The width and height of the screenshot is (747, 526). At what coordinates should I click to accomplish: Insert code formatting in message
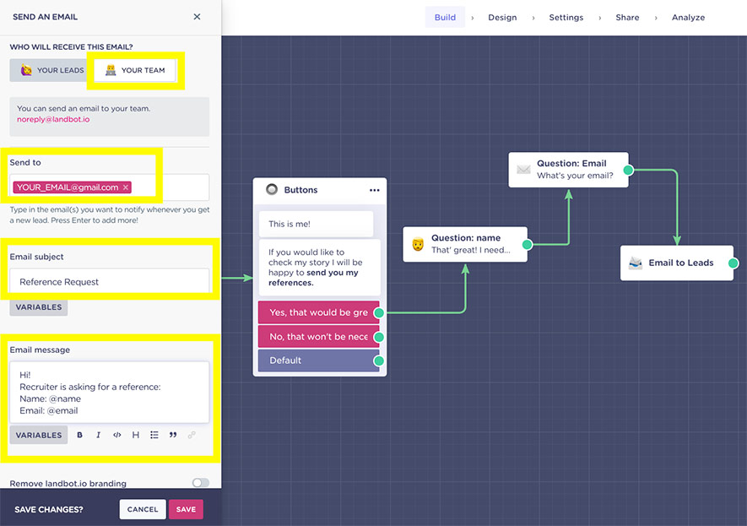116,435
